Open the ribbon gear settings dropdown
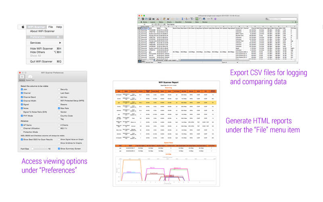This screenshot has width=323, height=202. pos(296,22)
